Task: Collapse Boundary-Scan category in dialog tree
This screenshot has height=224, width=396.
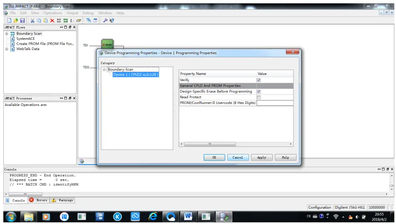Action: [x=104, y=70]
